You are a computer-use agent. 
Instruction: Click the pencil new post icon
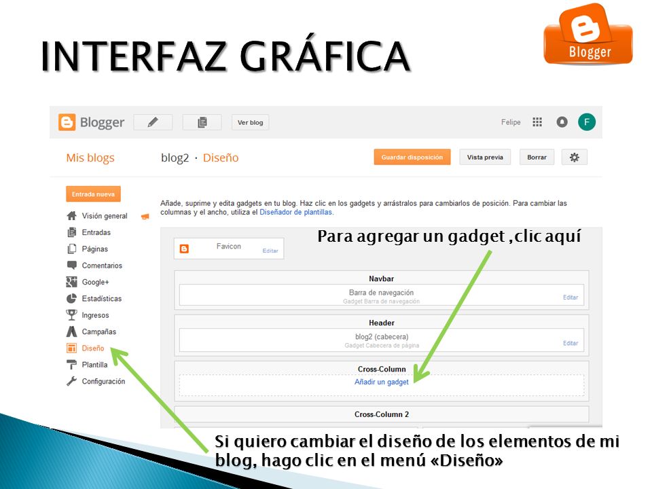[153, 122]
